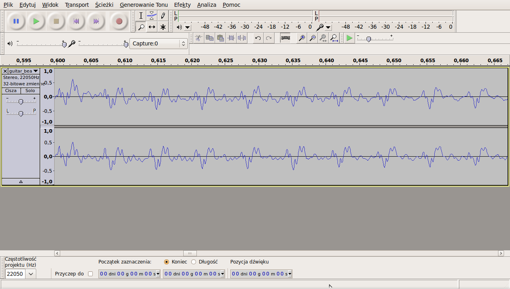The width and height of the screenshot is (510, 289).
Task: Click the Undo arrow icon
Action: pos(258,38)
